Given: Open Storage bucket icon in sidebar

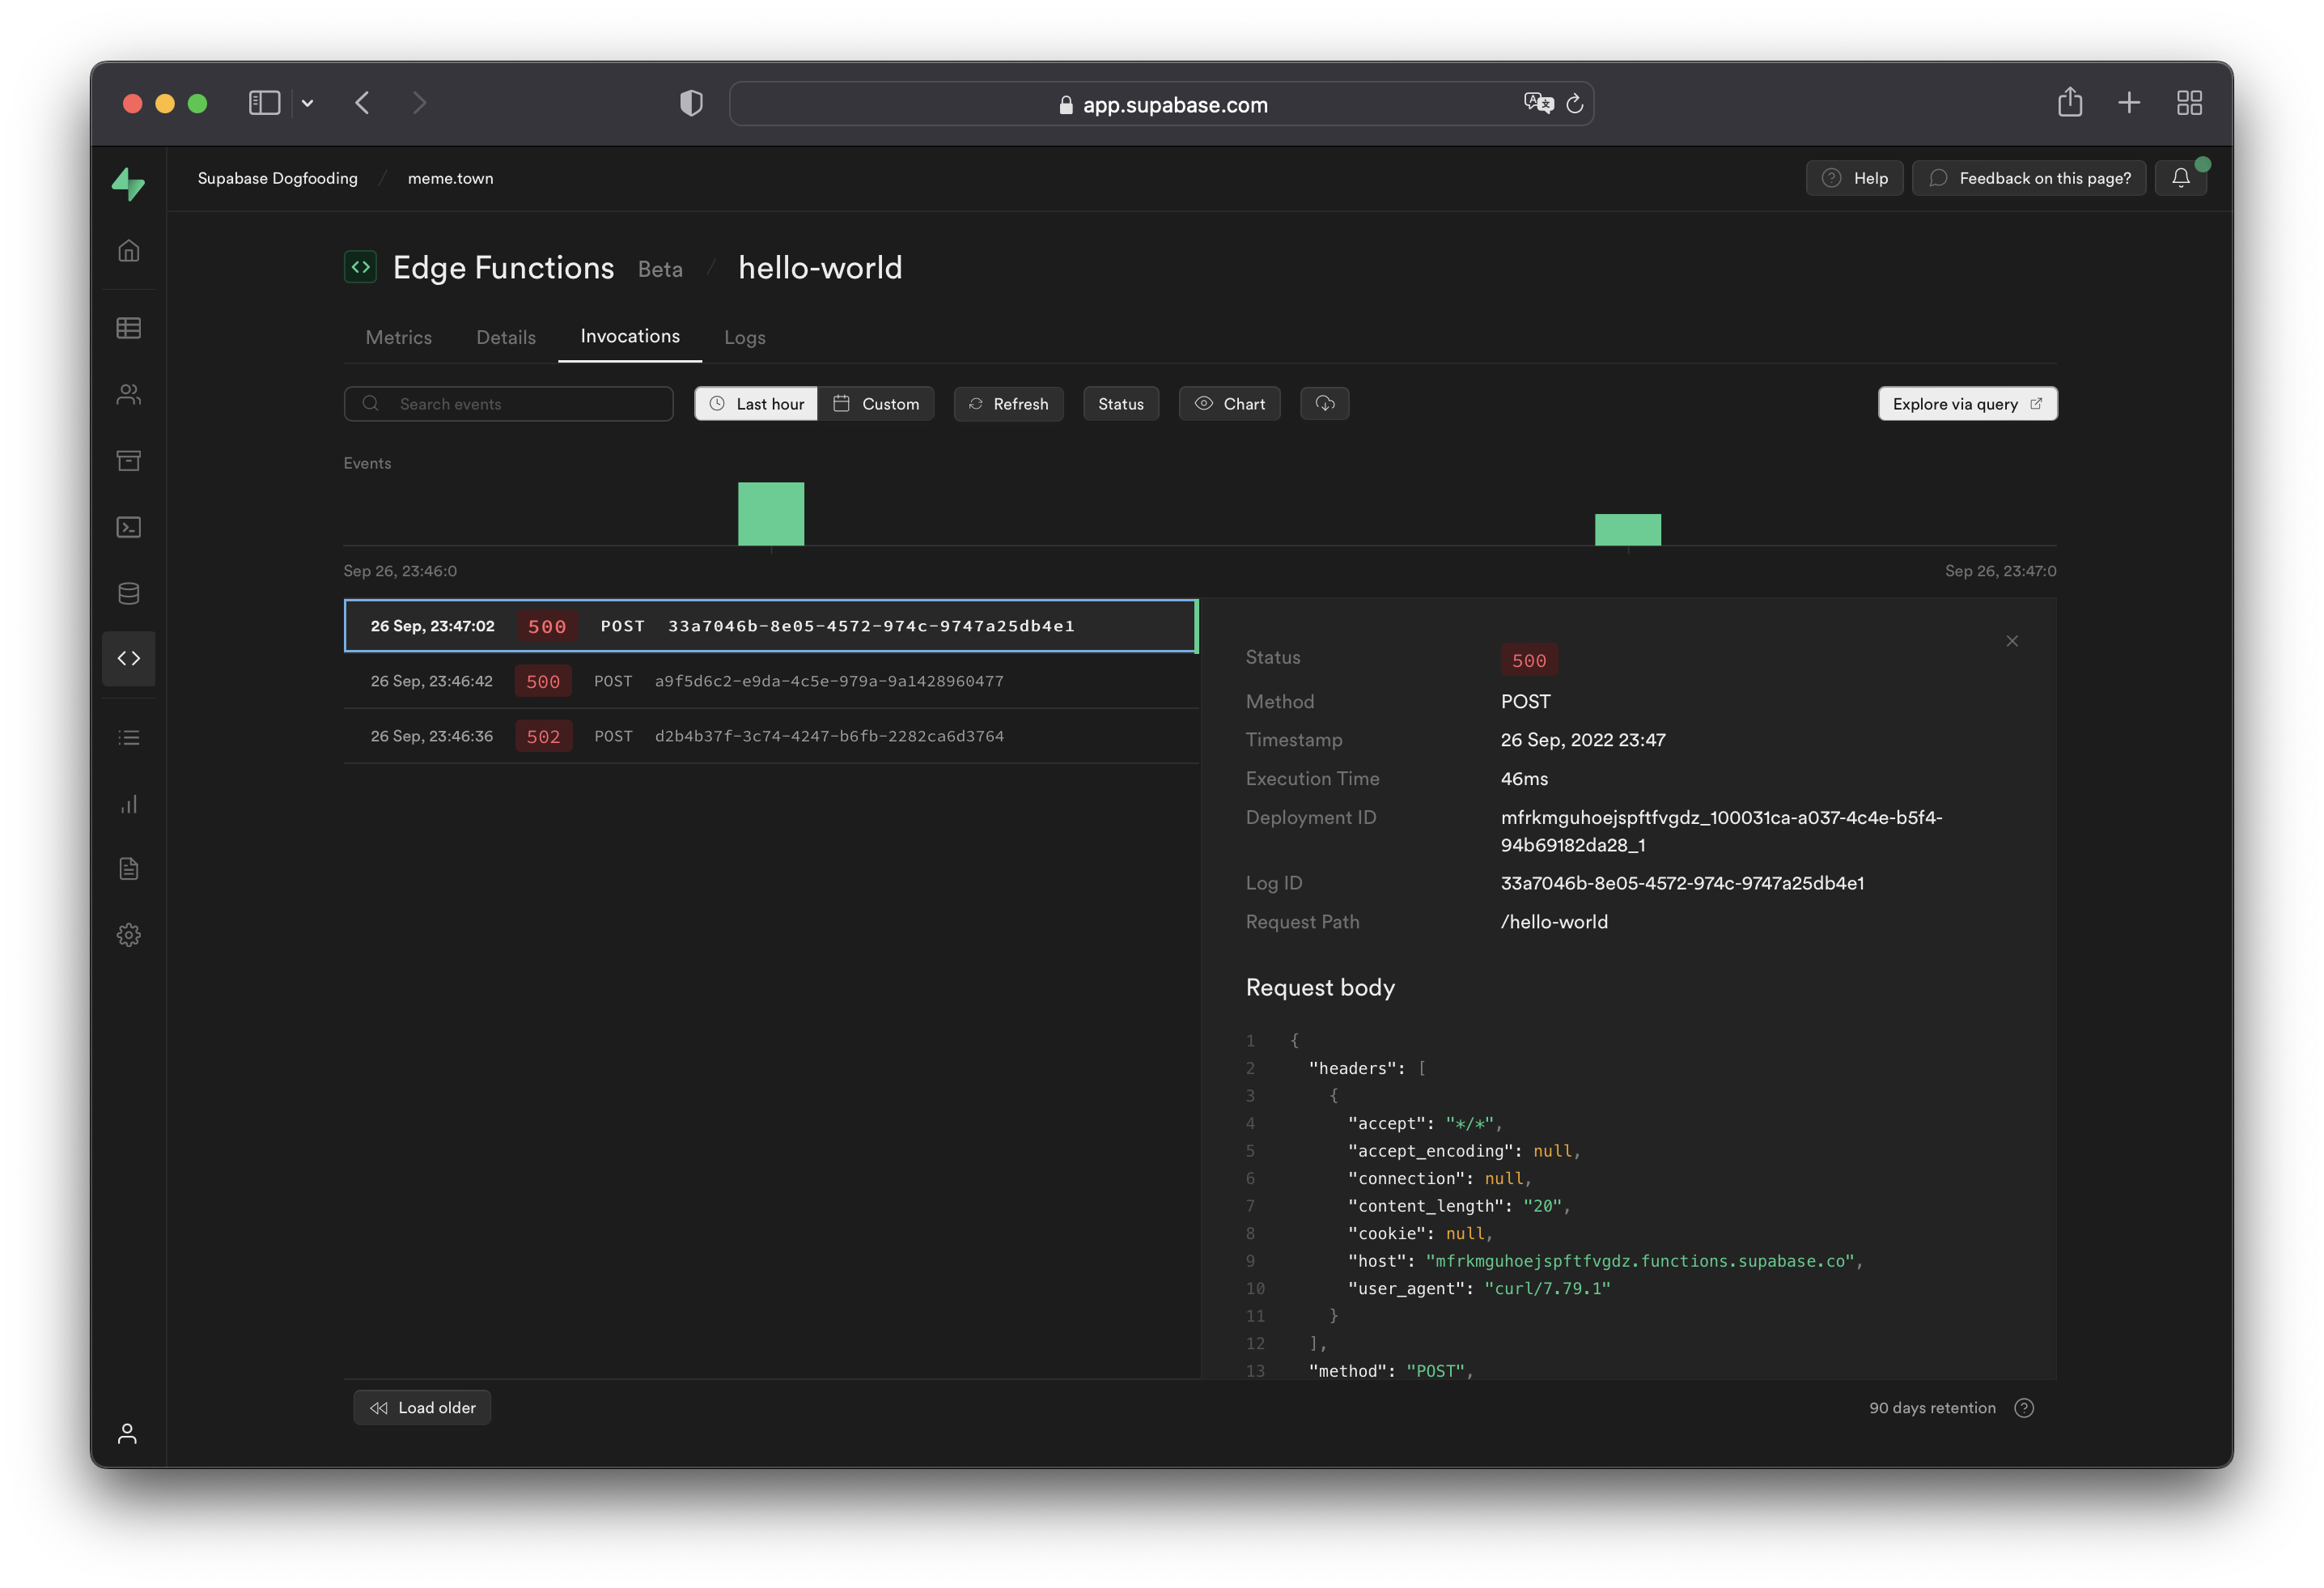Looking at the screenshot, I should tap(128, 460).
